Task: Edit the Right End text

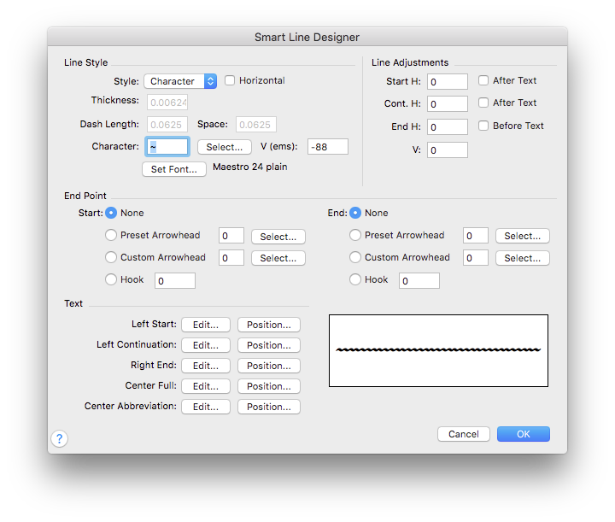Action: pos(206,366)
